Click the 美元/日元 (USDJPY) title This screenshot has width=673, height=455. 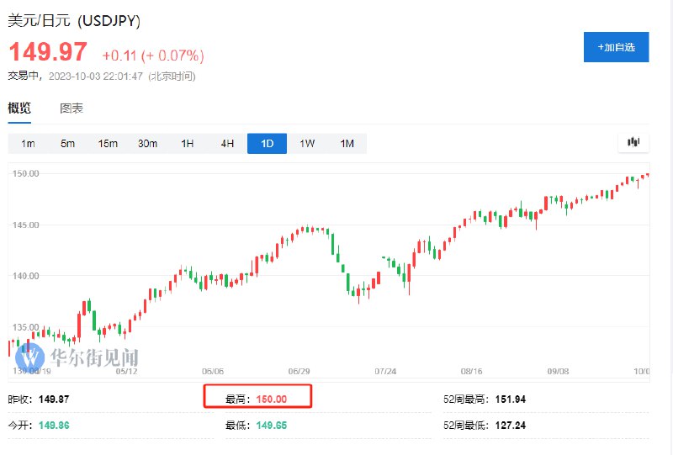(74, 20)
